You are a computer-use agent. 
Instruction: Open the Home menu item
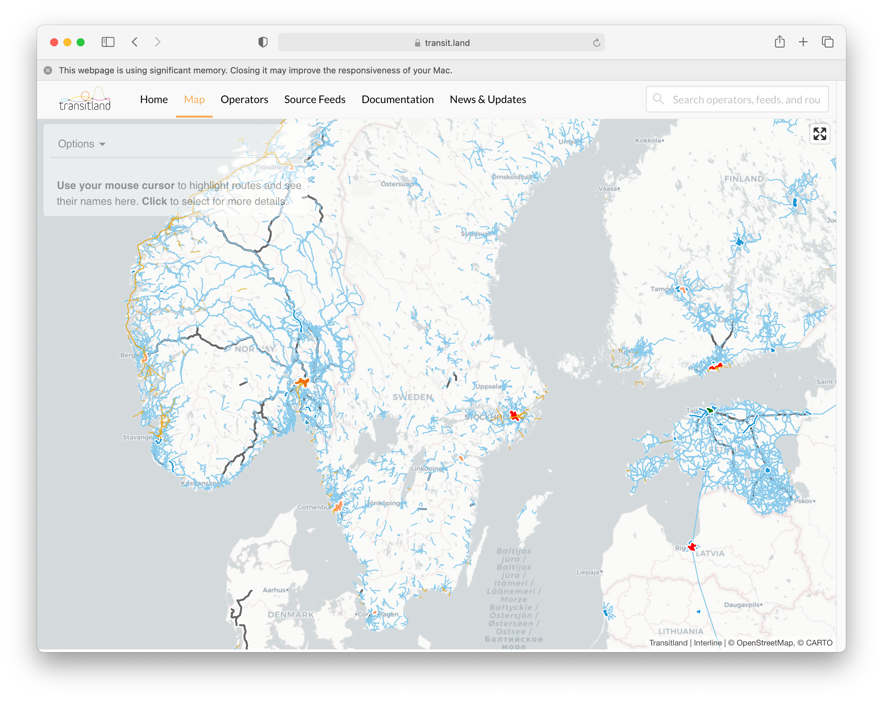[154, 99]
